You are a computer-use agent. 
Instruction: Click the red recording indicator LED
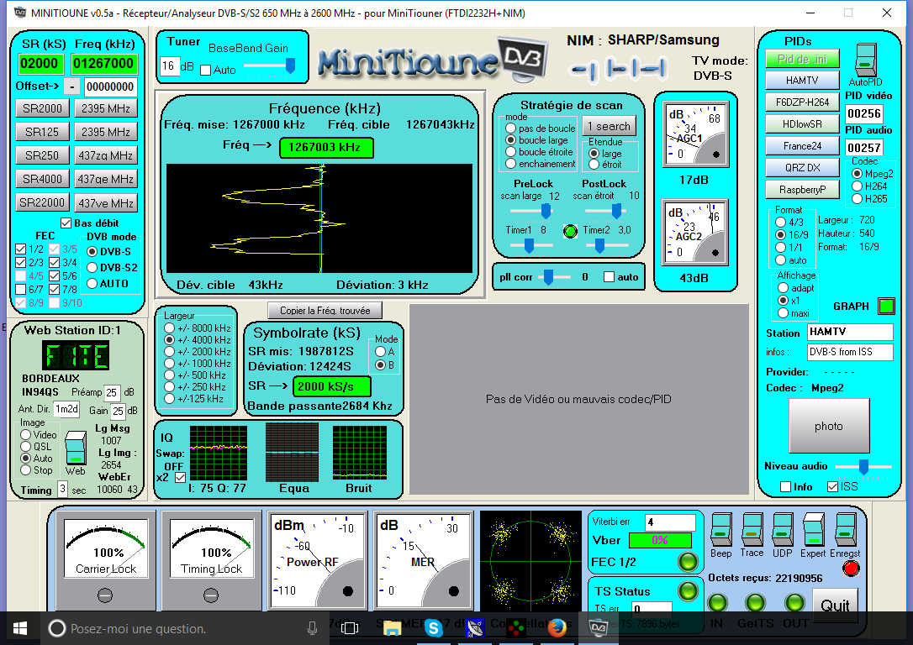tap(851, 569)
